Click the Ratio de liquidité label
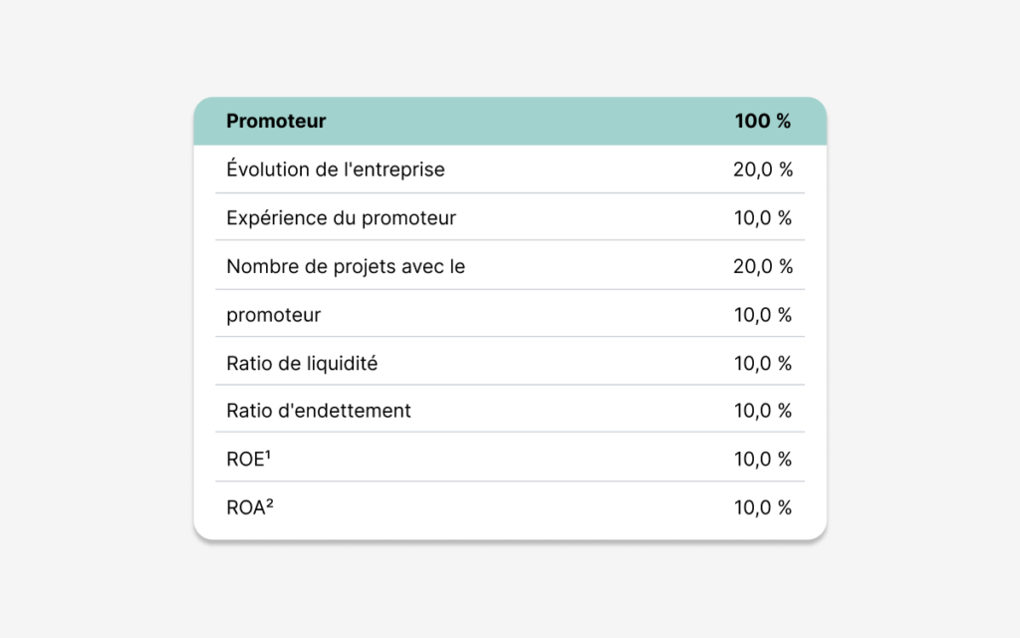The width and height of the screenshot is (1020, 638). (302, 363)
